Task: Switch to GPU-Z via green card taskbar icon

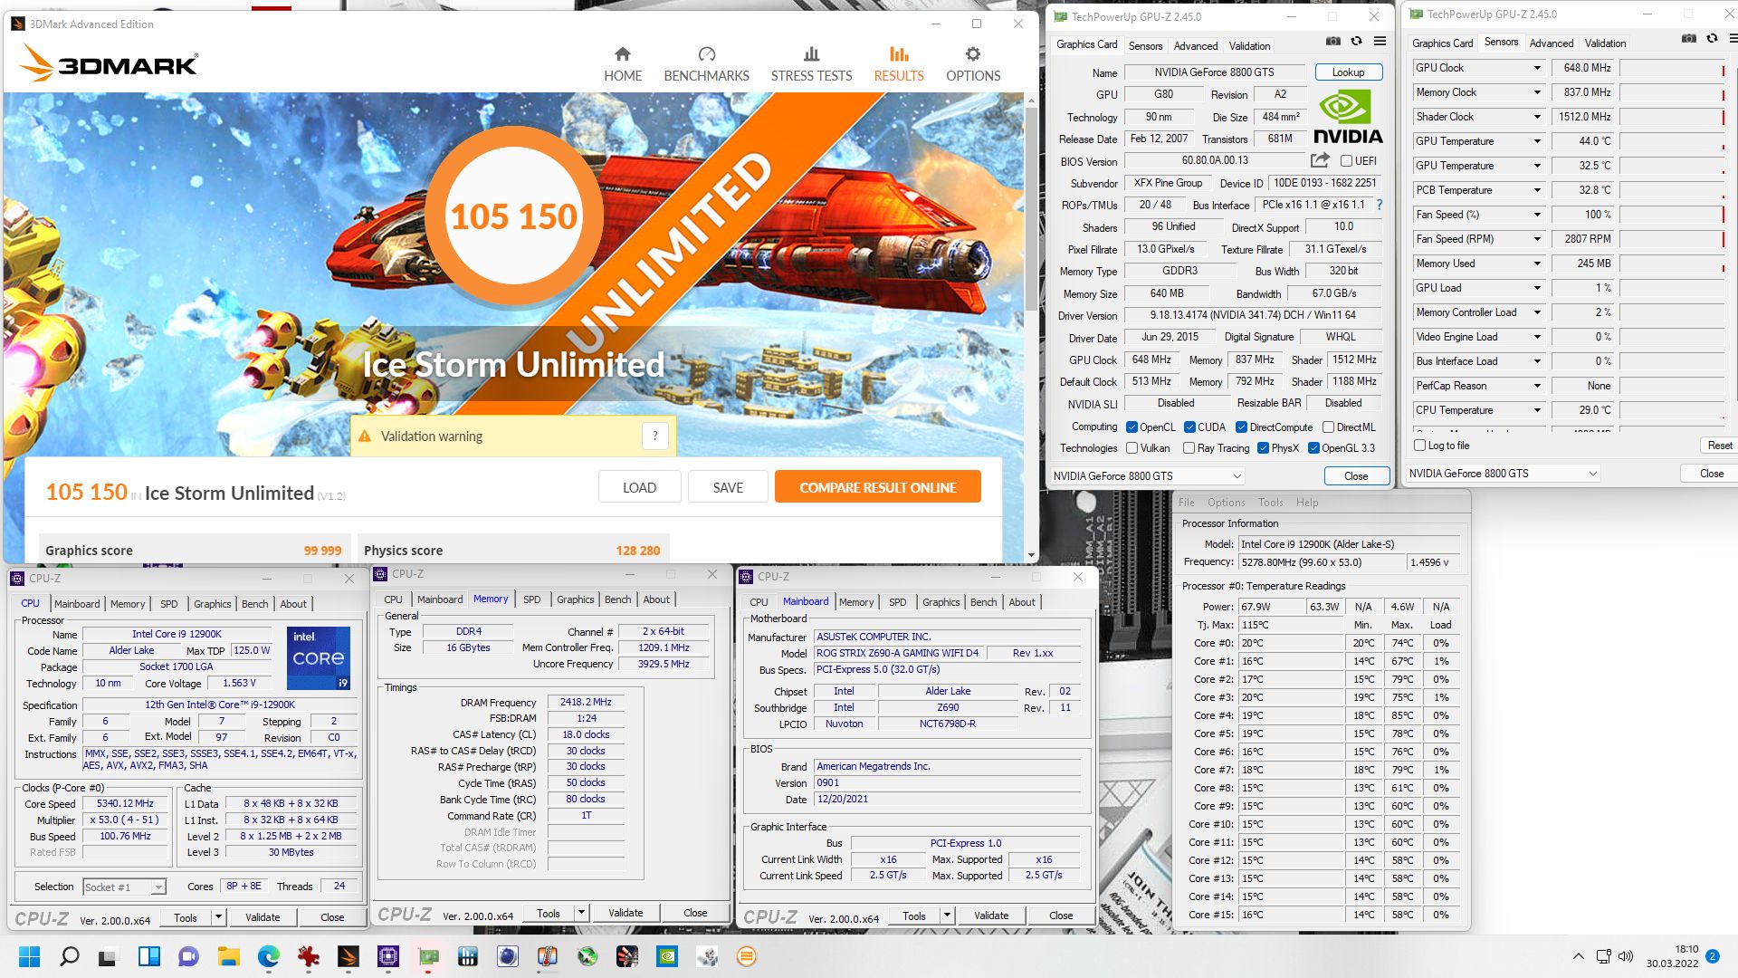Action: pos(428,956)
